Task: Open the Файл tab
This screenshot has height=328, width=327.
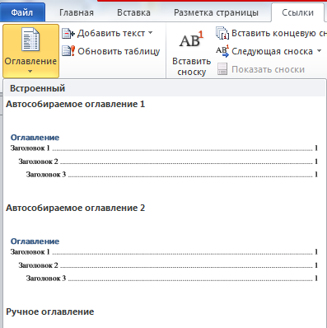Action: tap(22, 12)
